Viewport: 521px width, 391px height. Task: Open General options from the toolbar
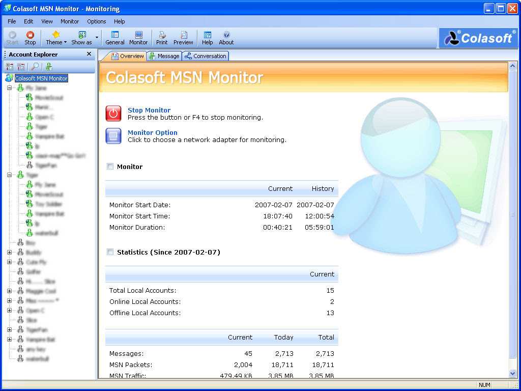click(115, 38)
